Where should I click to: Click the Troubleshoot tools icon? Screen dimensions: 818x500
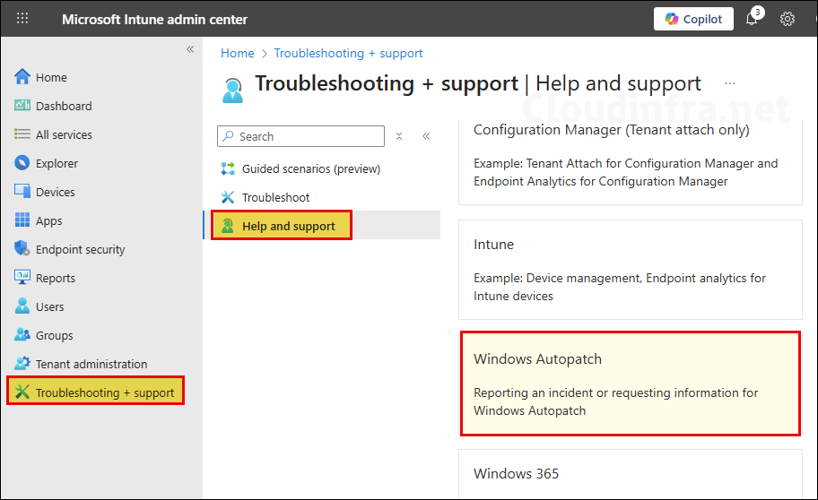pyautogui.click(x=228, y=198)
